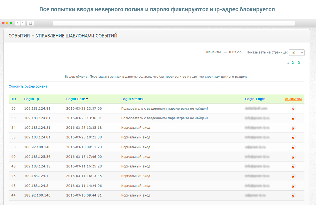Select IP 109.188.124.13 in row 48
The width and height of the screenshot is (316, 208).
point(37,166)
